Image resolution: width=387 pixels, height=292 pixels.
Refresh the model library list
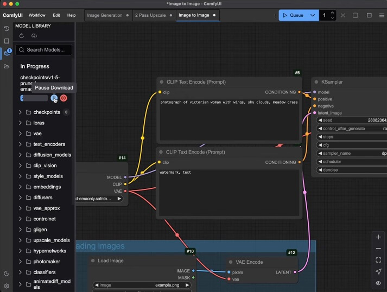pyautogui.click(x=22, y=36)
